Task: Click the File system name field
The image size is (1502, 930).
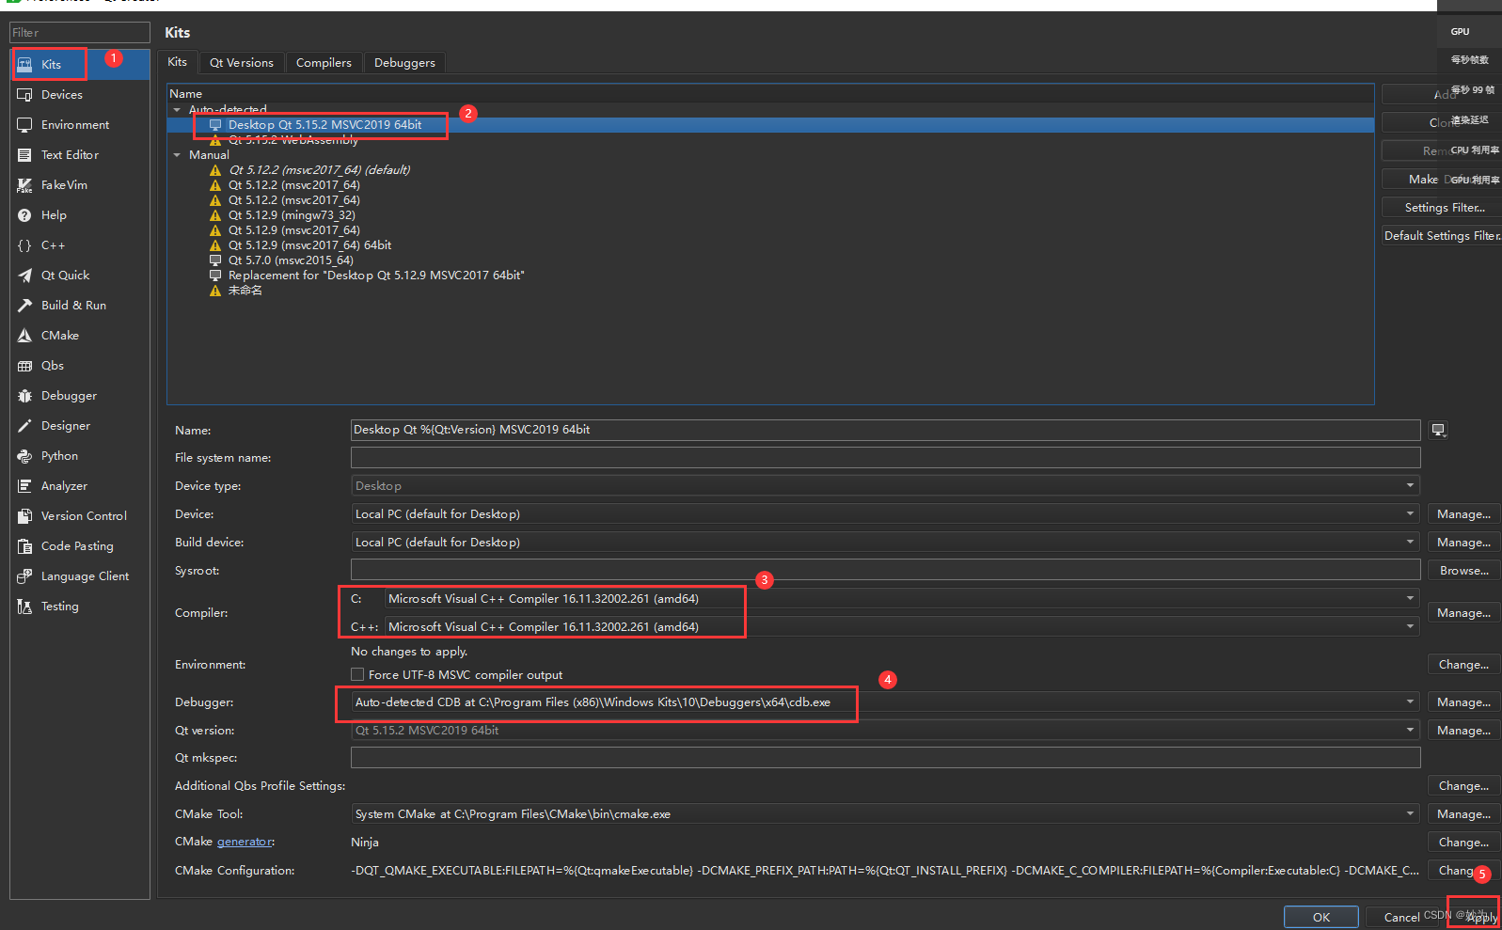Action: pyautogui.click(x=885, y=458)
